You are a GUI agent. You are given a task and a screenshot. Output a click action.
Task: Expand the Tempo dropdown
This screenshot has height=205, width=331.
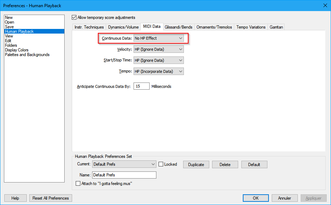point(159,71)
